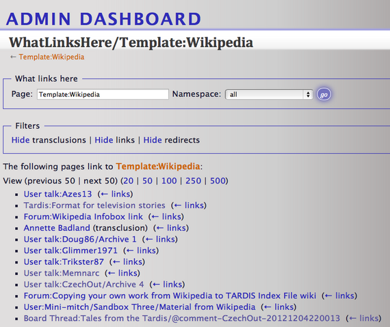This screenshot has width=390, height=327.
Task: Click the "What links here" fieldset legend
Action: pos(47,79)
